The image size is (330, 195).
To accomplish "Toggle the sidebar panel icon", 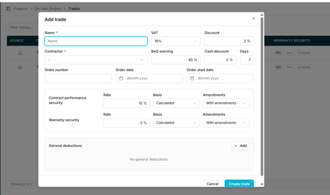I will pos(8,9).
